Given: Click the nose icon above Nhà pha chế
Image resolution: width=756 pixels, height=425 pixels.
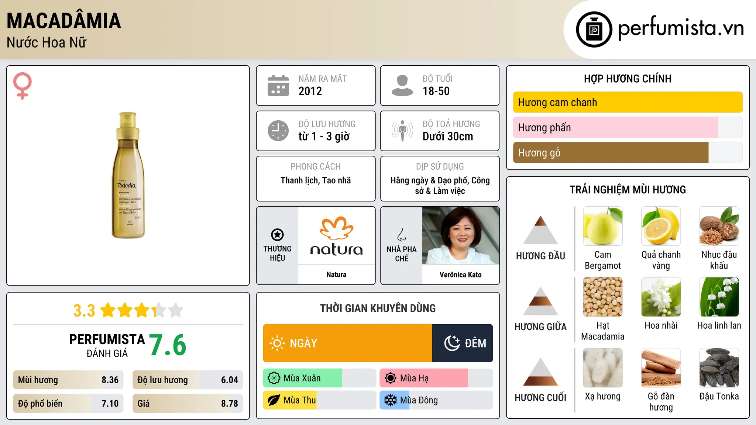Looking at the screenshot, I should 402,235.
